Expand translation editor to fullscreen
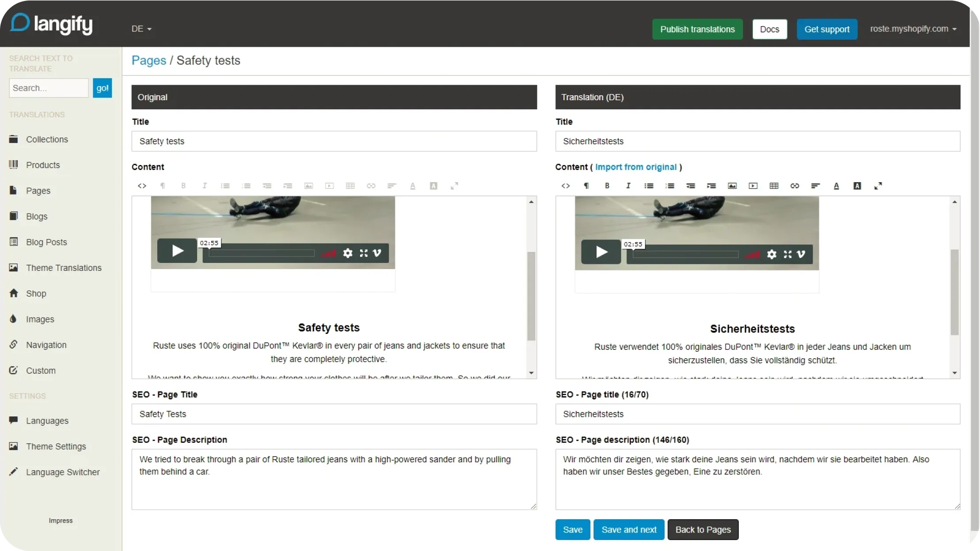Viewport: 980px width, 551px height. pos(878,186)
